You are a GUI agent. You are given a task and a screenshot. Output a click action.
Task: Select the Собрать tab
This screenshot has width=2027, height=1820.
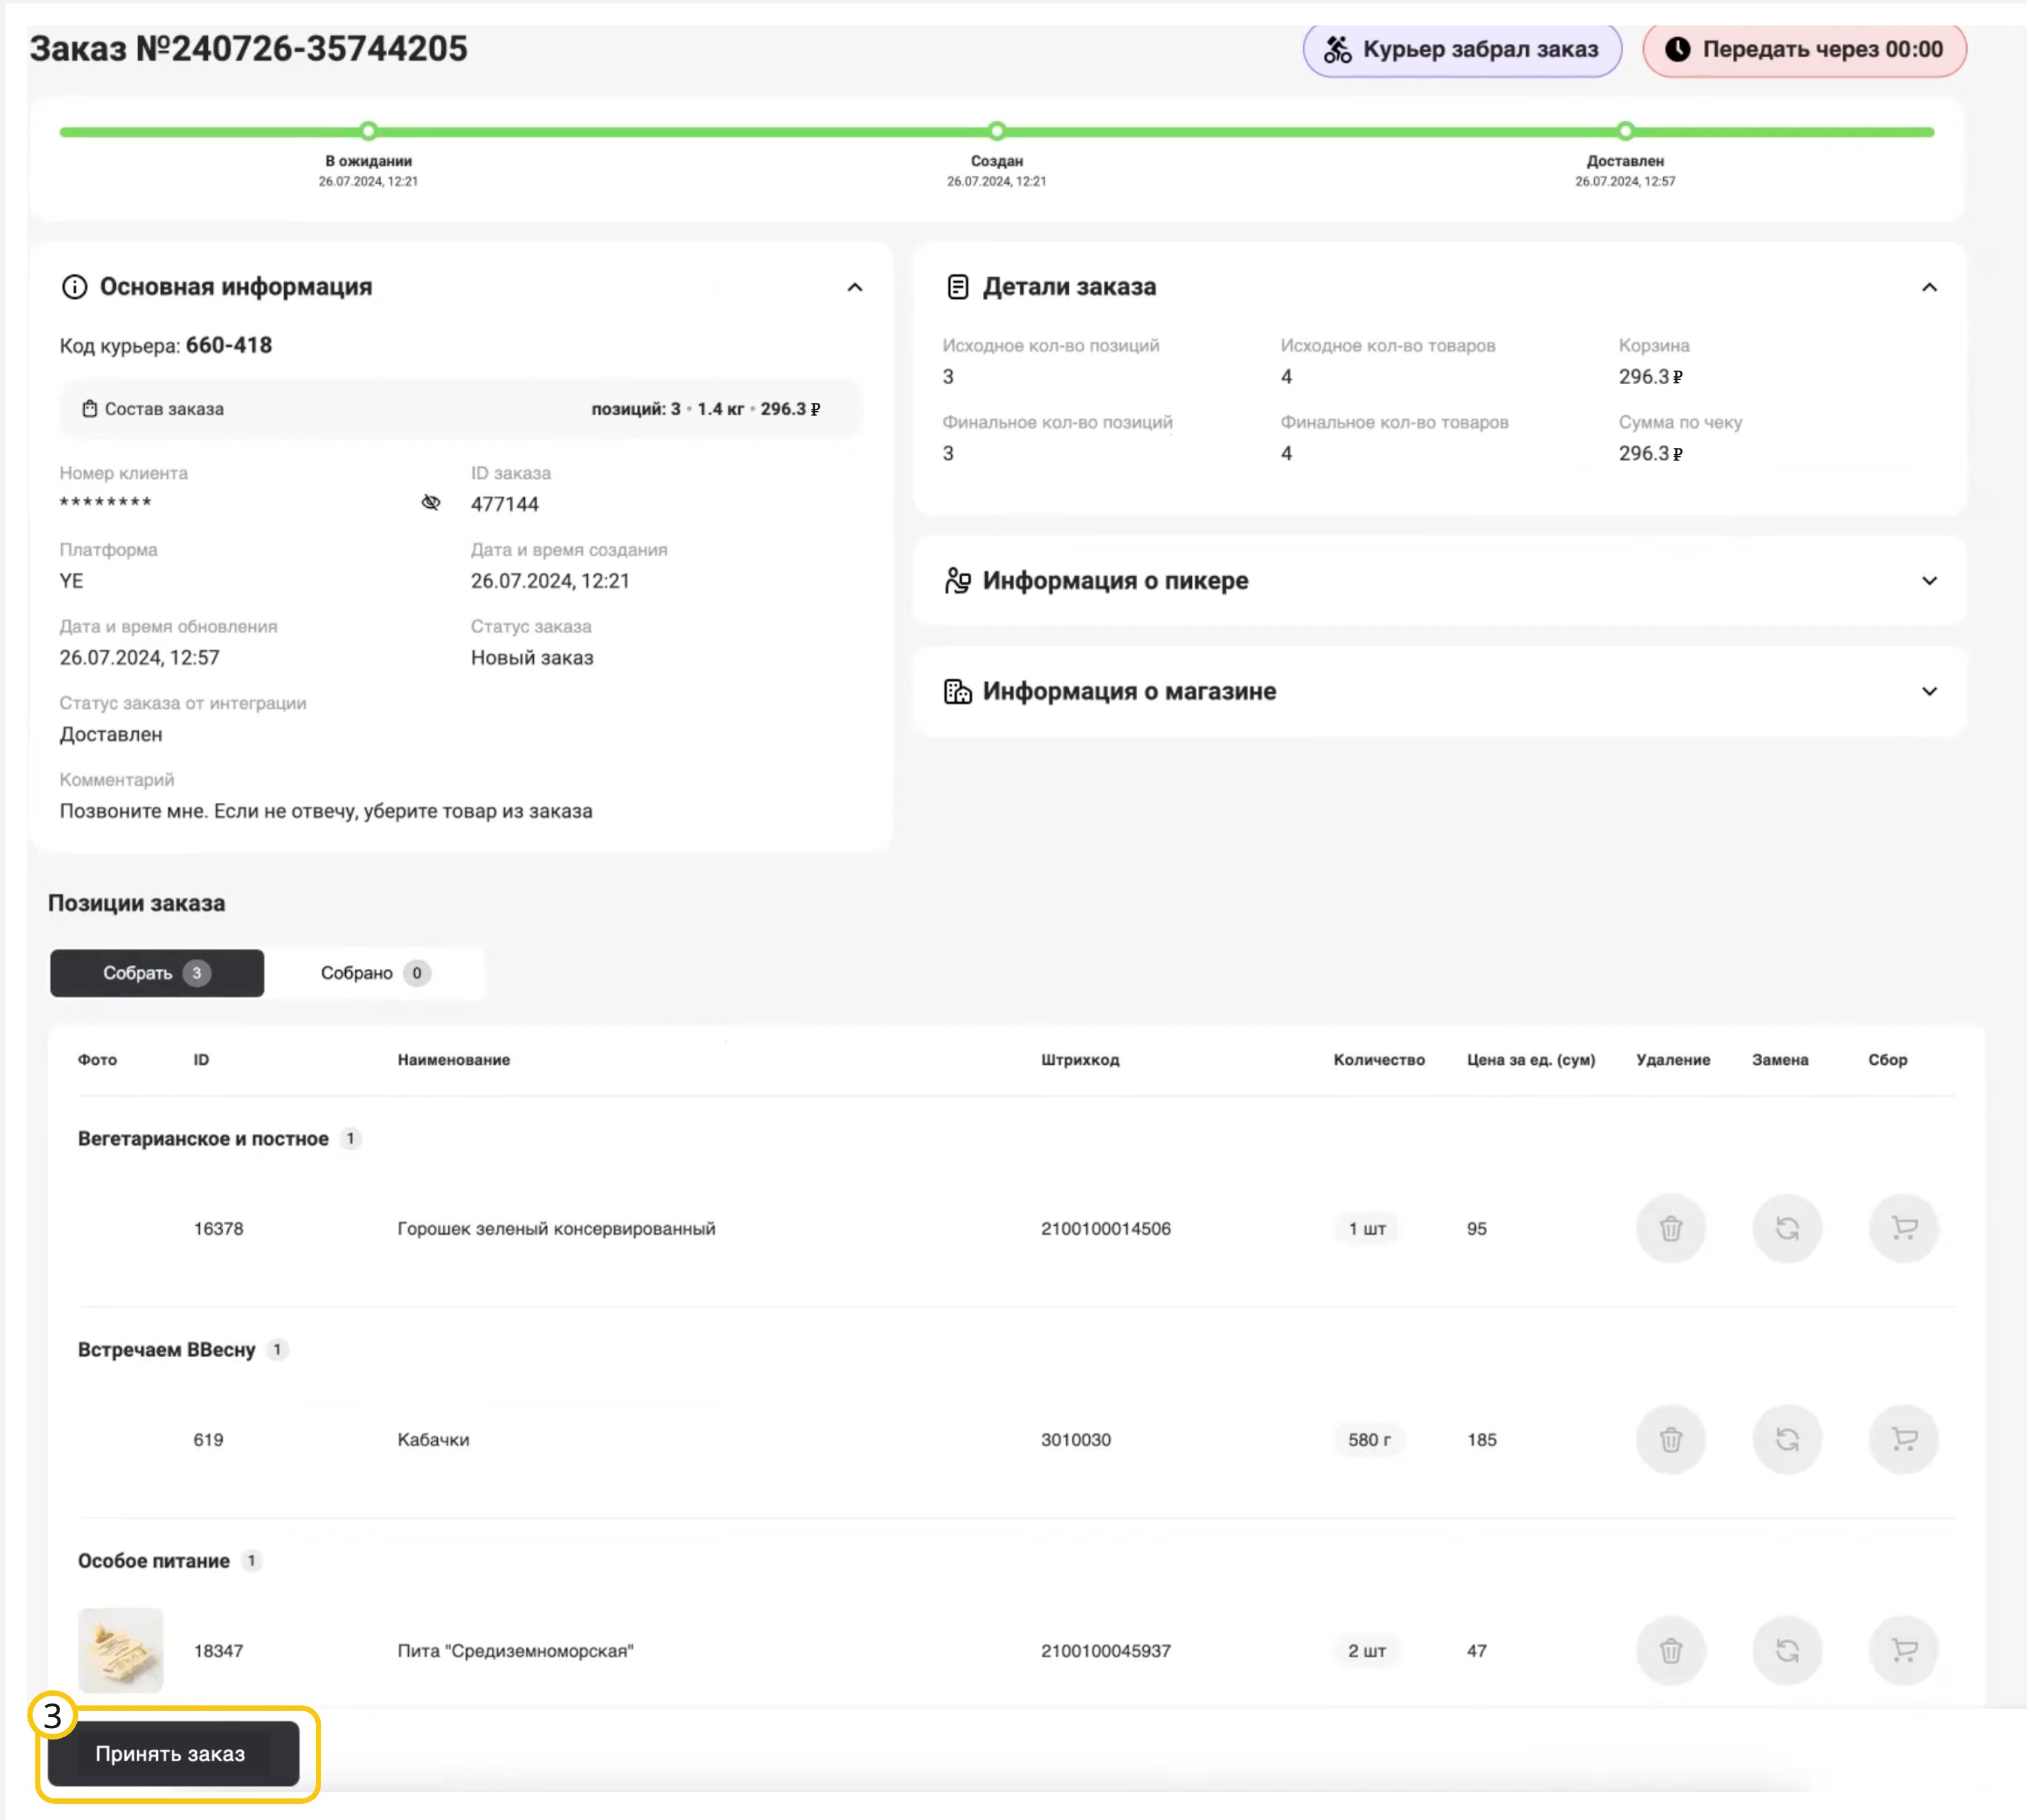pyautogui.click(x=157, y=973)
